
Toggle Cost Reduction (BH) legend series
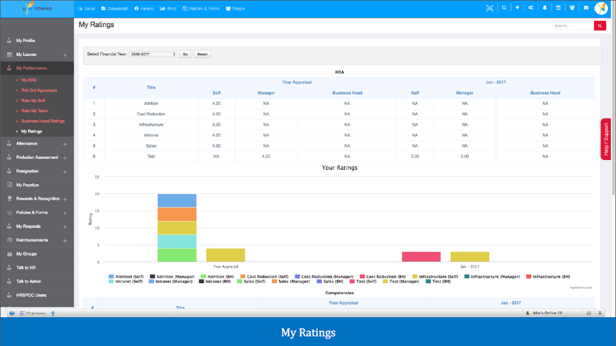[x=383, y=276]
